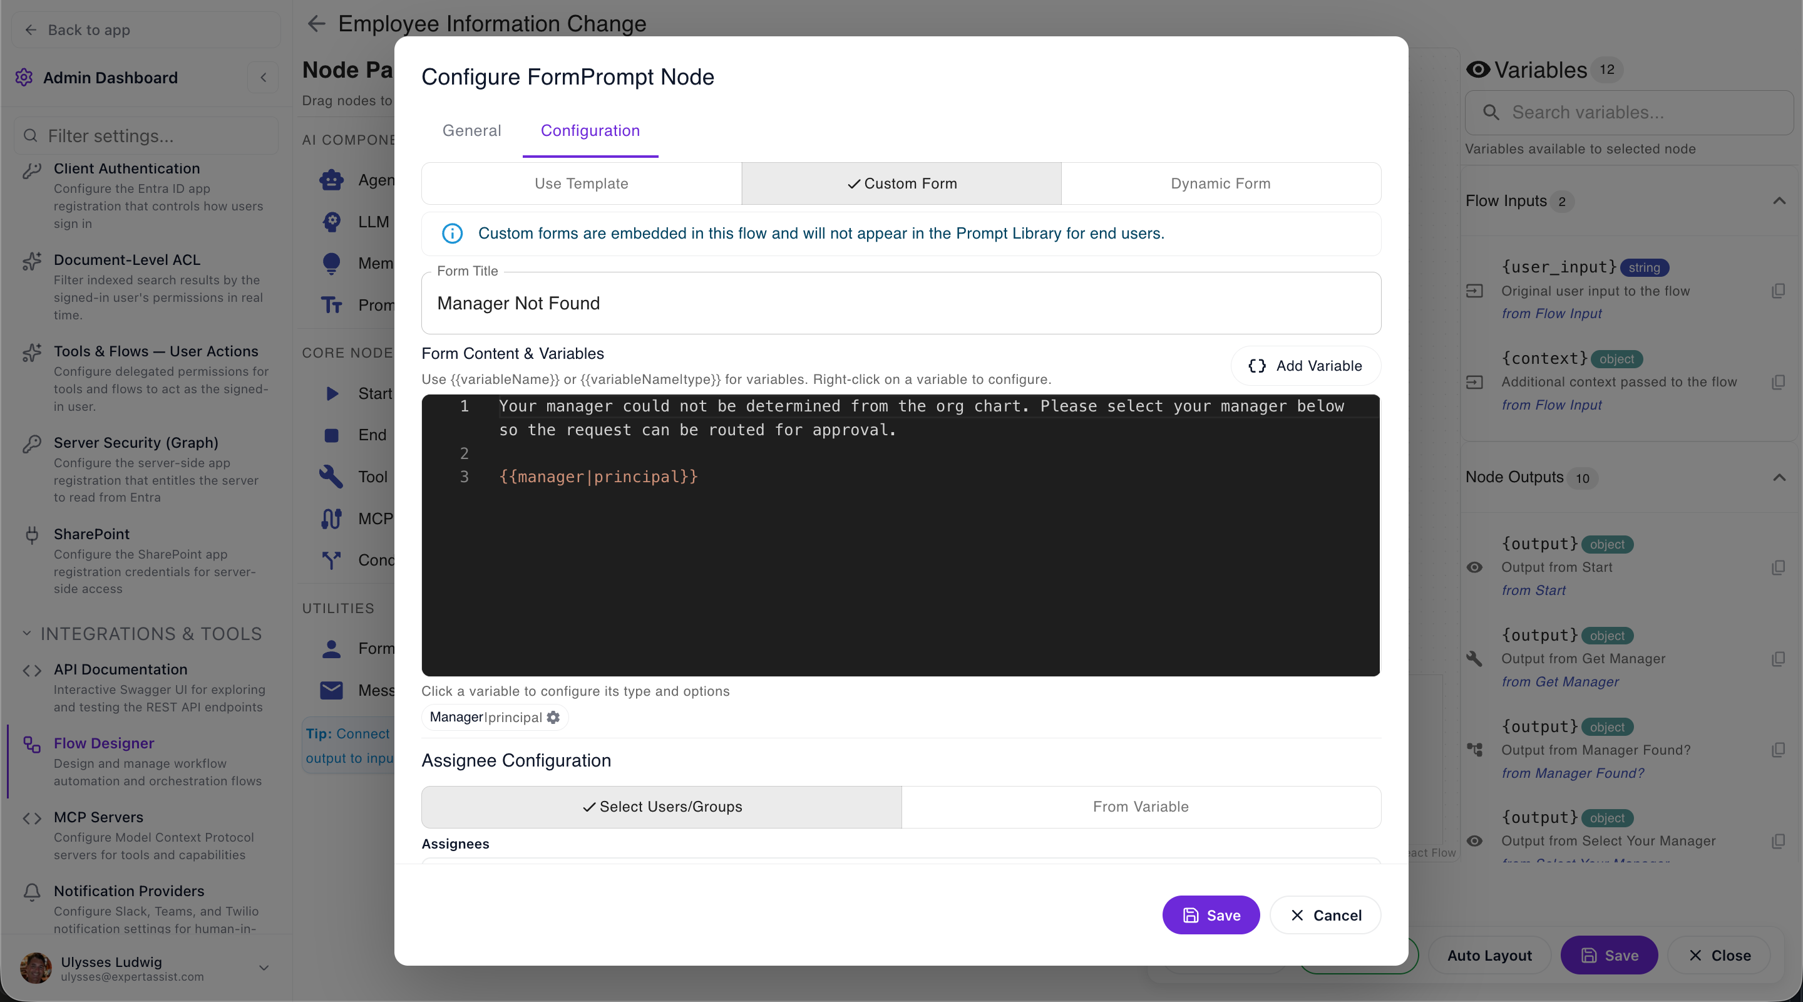Viewport: 1803px width, 1002px height.
Task: Choose the Use Template form option
Action: pyautogui.click(x=582, y=183)
